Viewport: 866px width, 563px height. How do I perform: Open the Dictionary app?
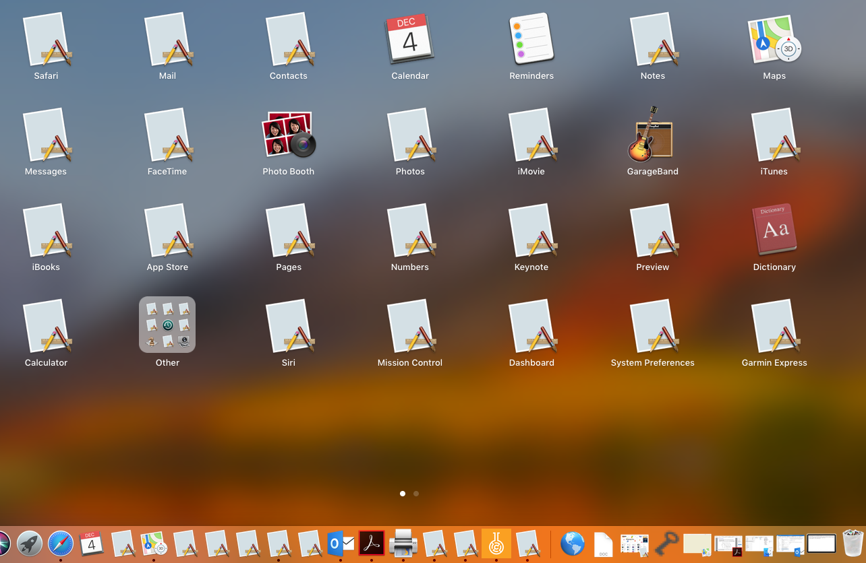(774, 230)
